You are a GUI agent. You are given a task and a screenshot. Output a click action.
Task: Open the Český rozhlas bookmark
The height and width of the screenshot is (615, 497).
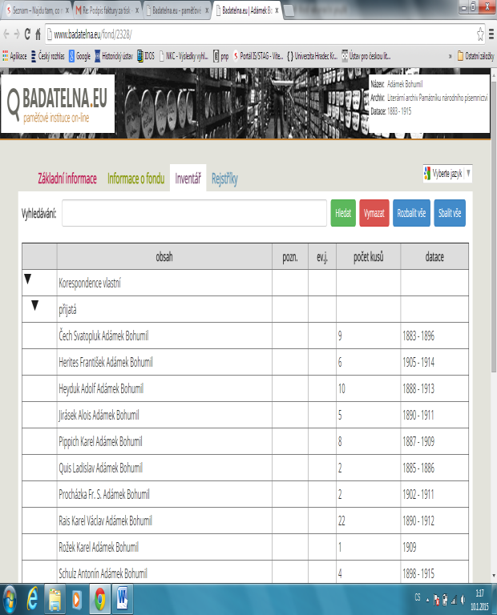[x=48, y=56]
